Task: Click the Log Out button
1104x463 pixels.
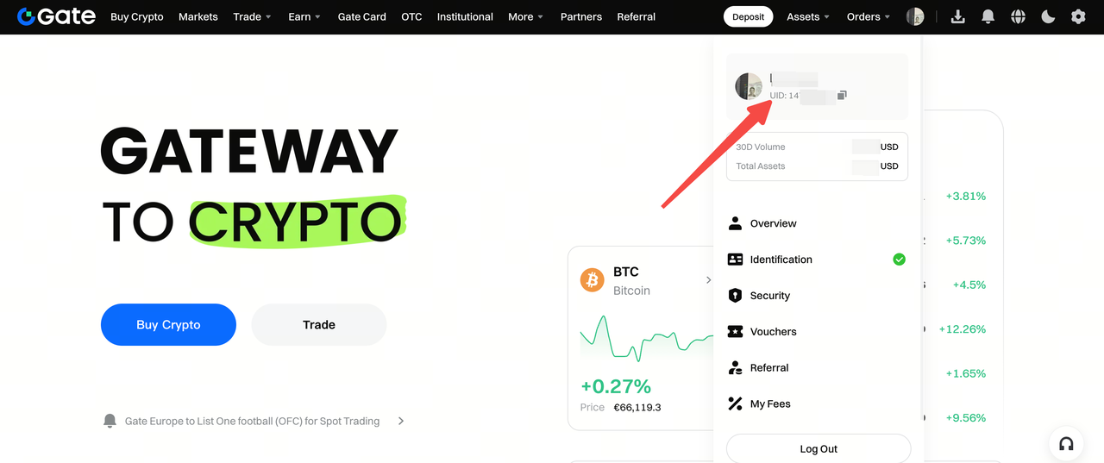Action: (819, 448)
